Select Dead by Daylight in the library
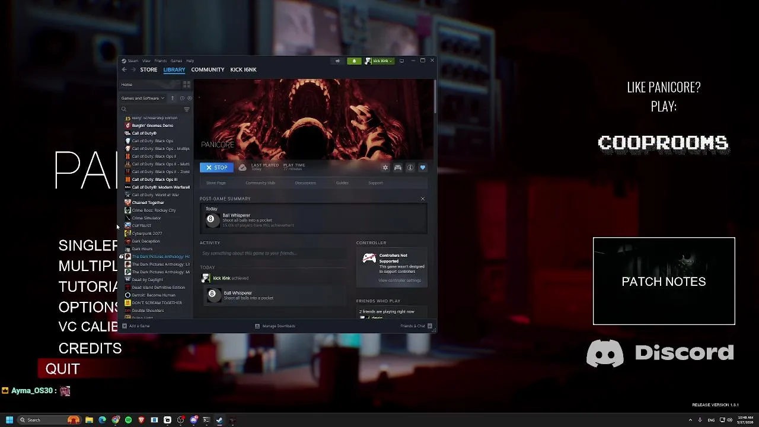Viewport: 759px width, 427px height. coord(147,279)
